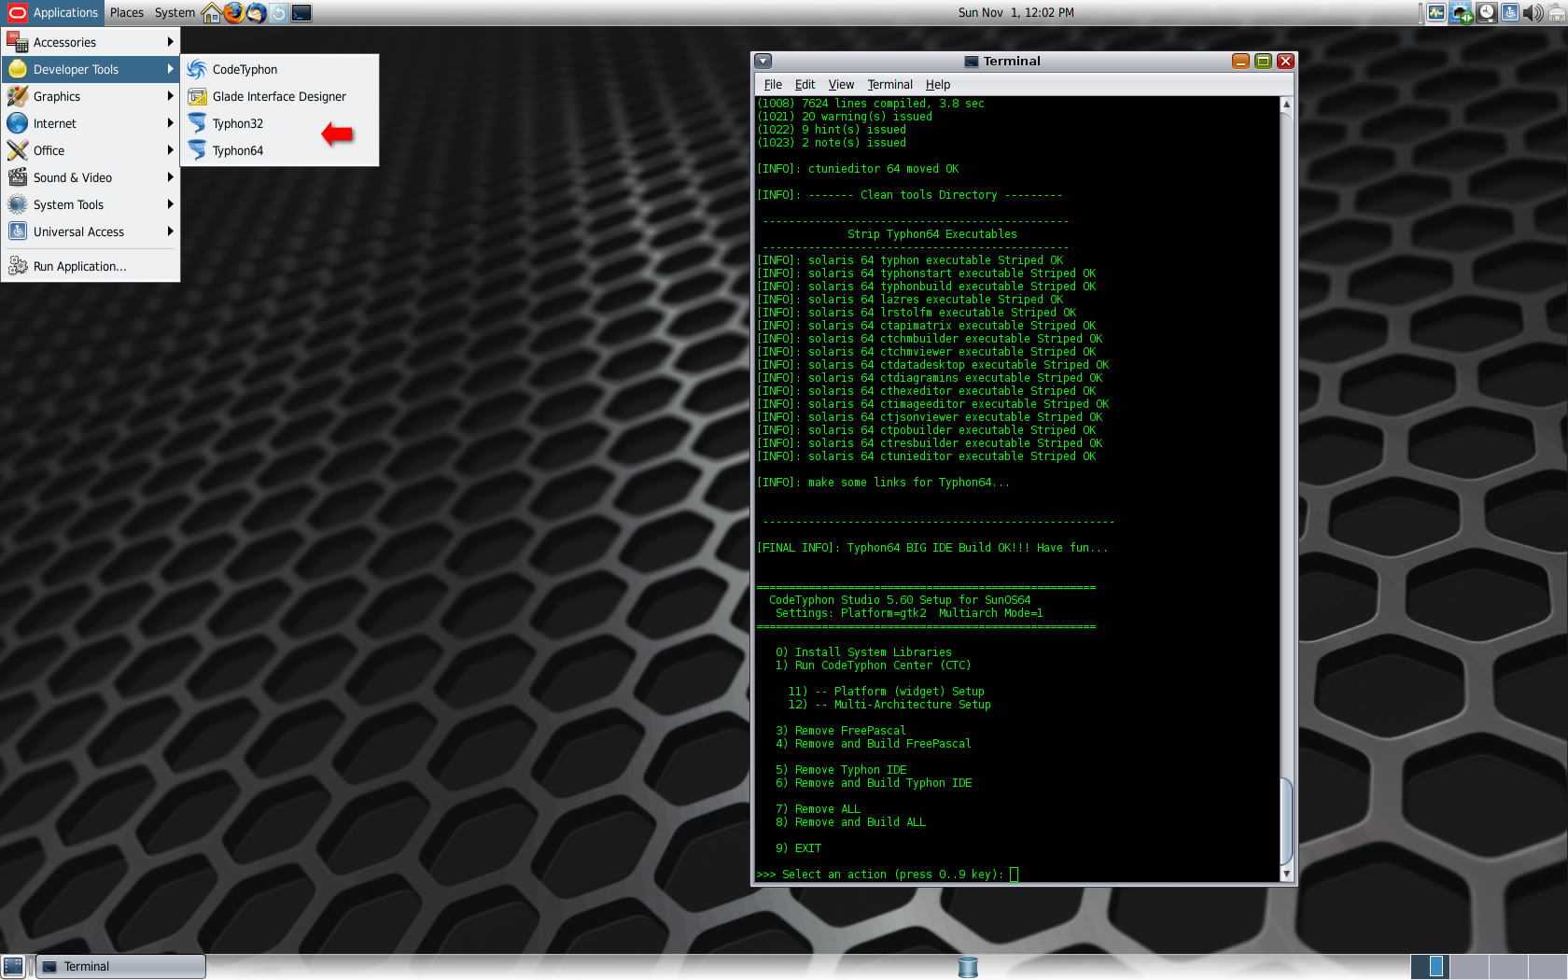Viewport: 1568px width, 980px height.
Task: Close the Terminal window
Action: 1285,61
